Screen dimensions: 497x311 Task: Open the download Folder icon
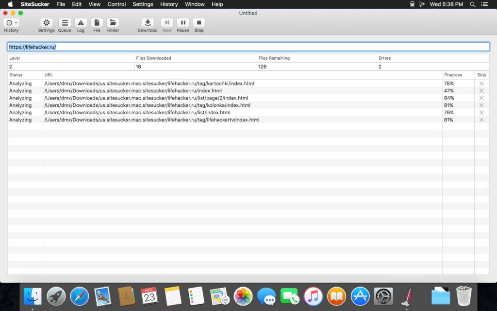point(113,23)
